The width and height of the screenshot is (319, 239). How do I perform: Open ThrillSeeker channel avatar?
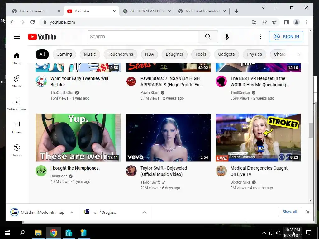click(x=221, y=81)
